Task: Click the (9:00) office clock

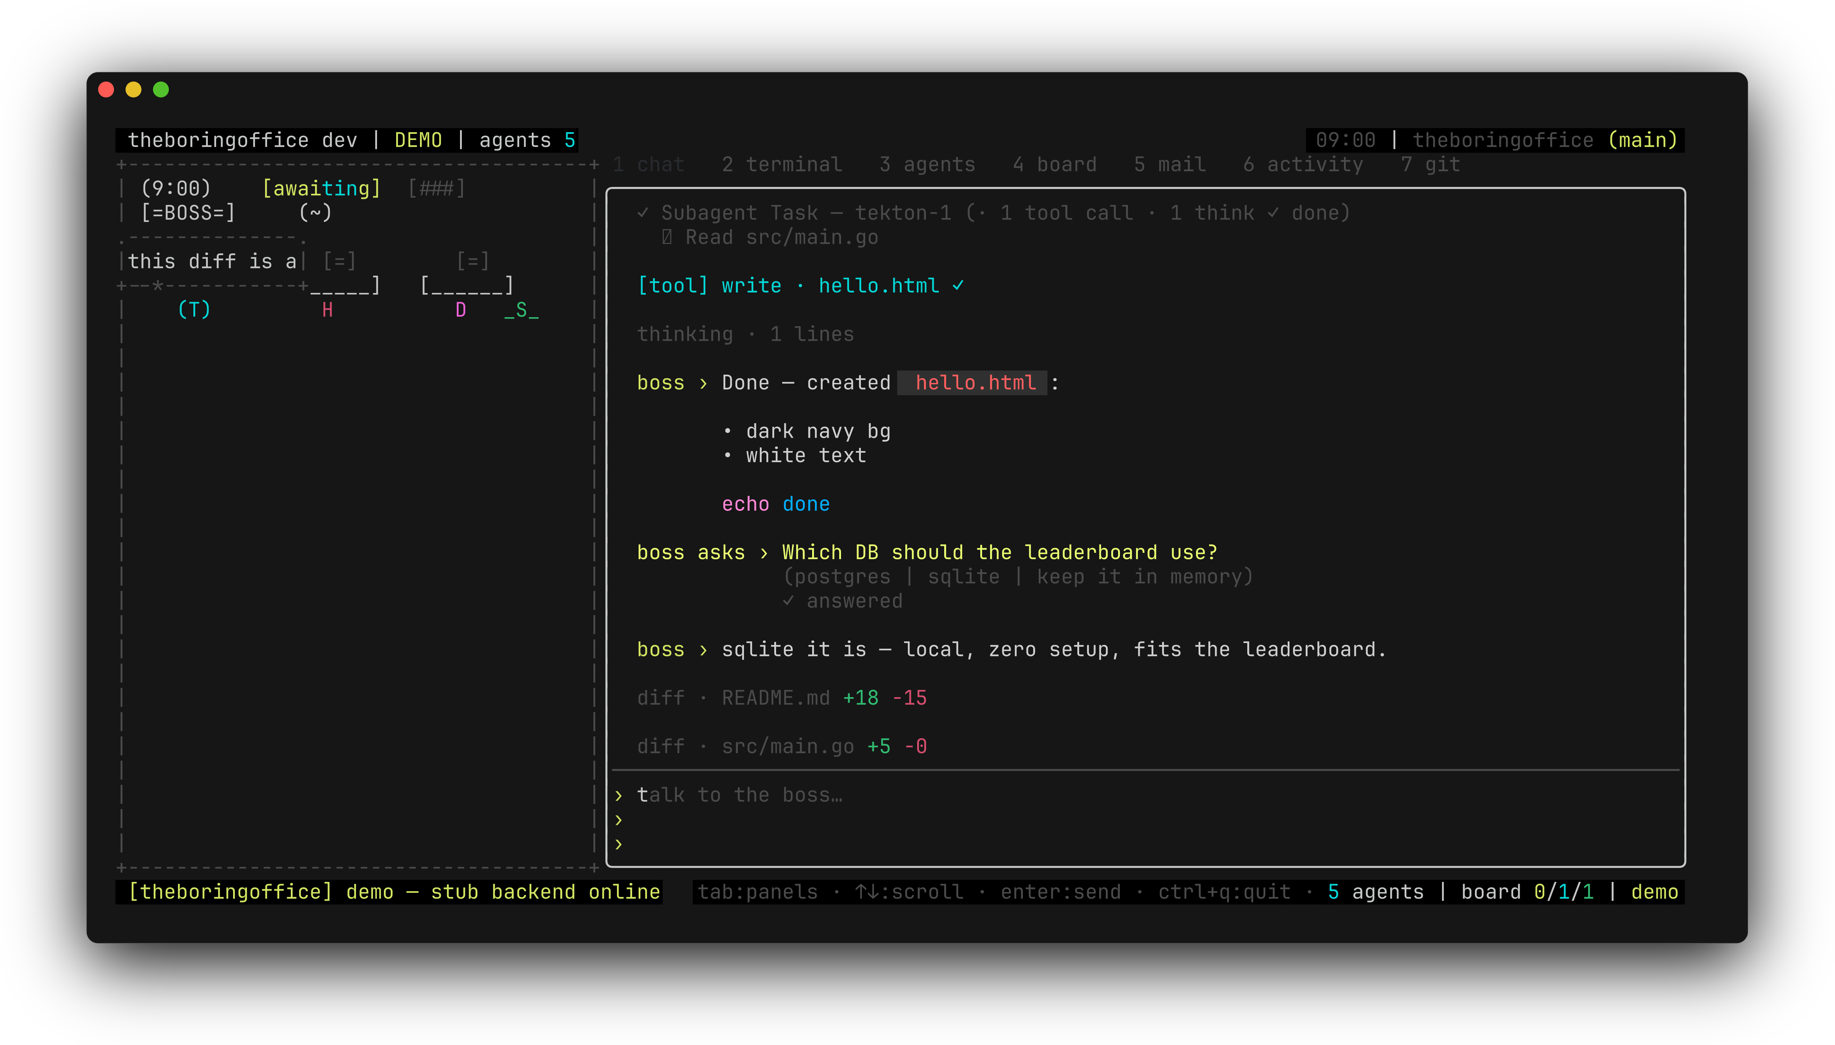Action: click(176, 188)
